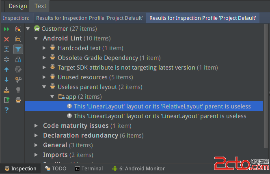Open inspection settings wrench icon
Screen dimensions: 270x174
pyautogui.click(x=18, y=80)
